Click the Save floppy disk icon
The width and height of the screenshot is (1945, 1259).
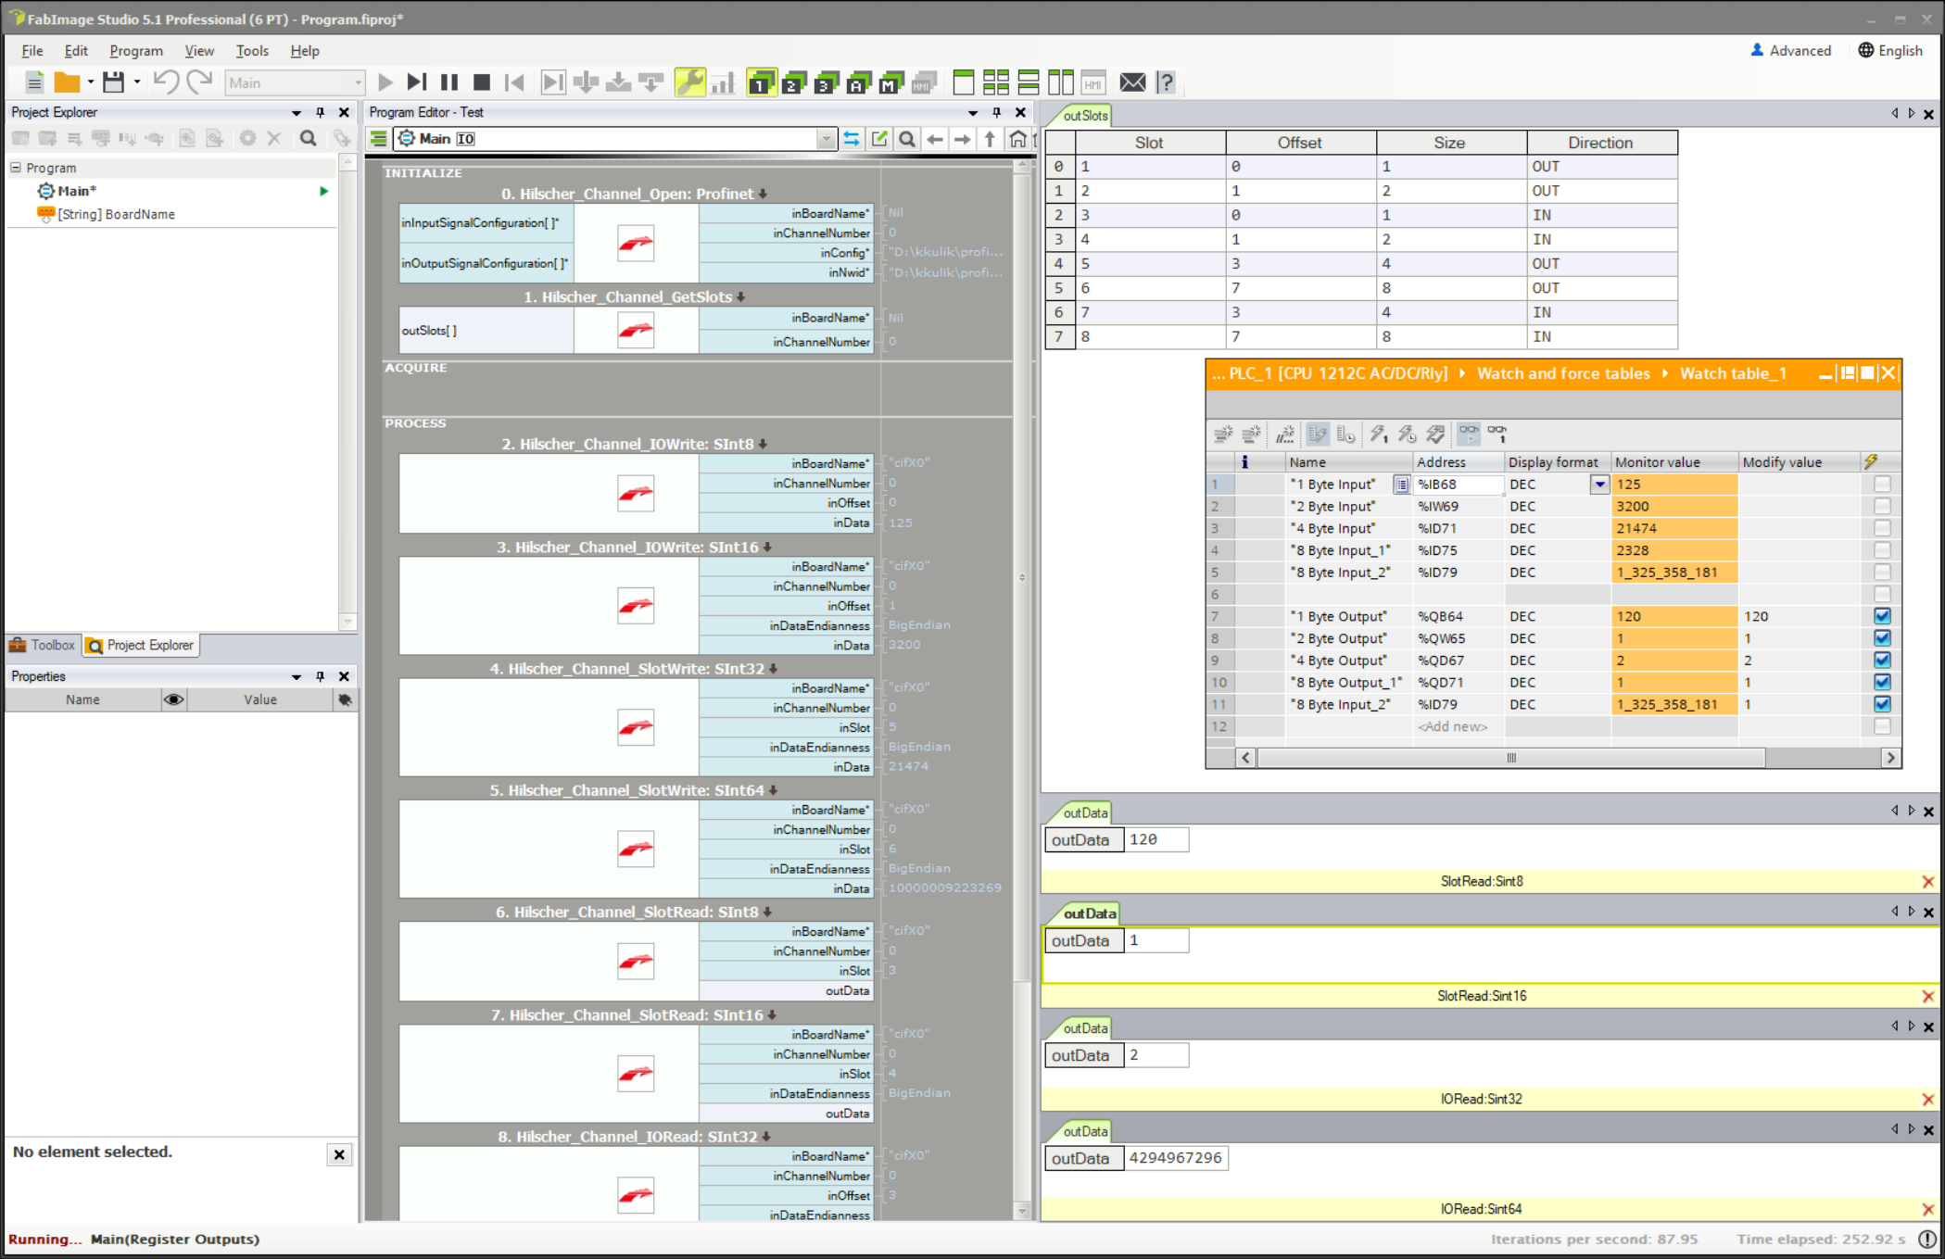point(113,82)
